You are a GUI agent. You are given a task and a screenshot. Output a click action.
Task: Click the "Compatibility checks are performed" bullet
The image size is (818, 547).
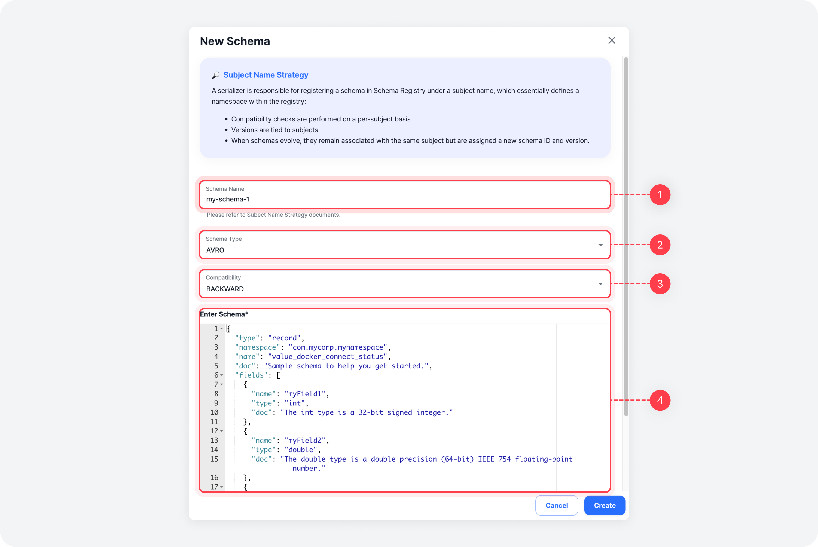coord(321,119)
